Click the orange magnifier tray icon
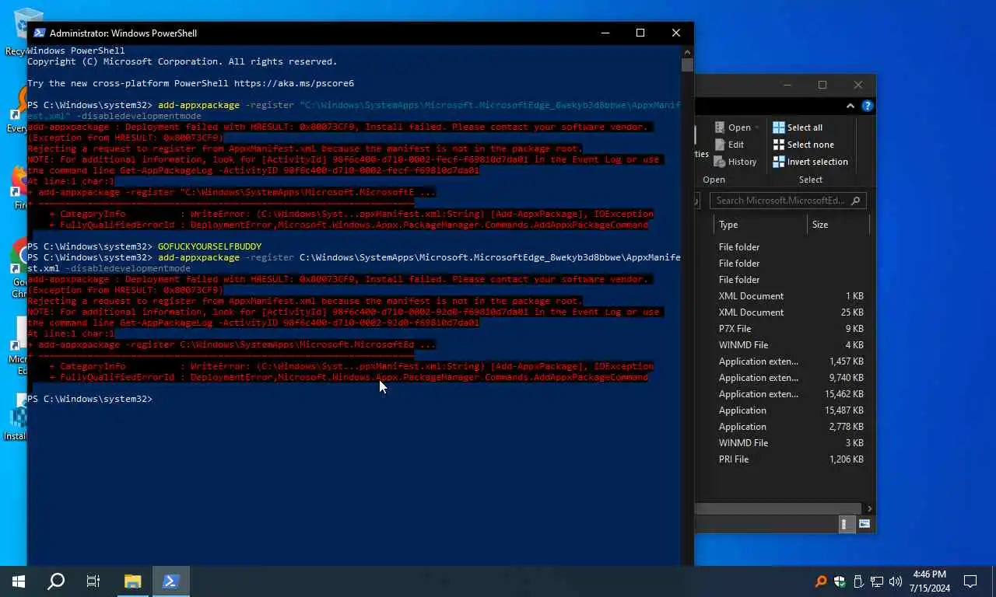The width and height of the screenshot is (996, 597). click(x=821, y=581)
